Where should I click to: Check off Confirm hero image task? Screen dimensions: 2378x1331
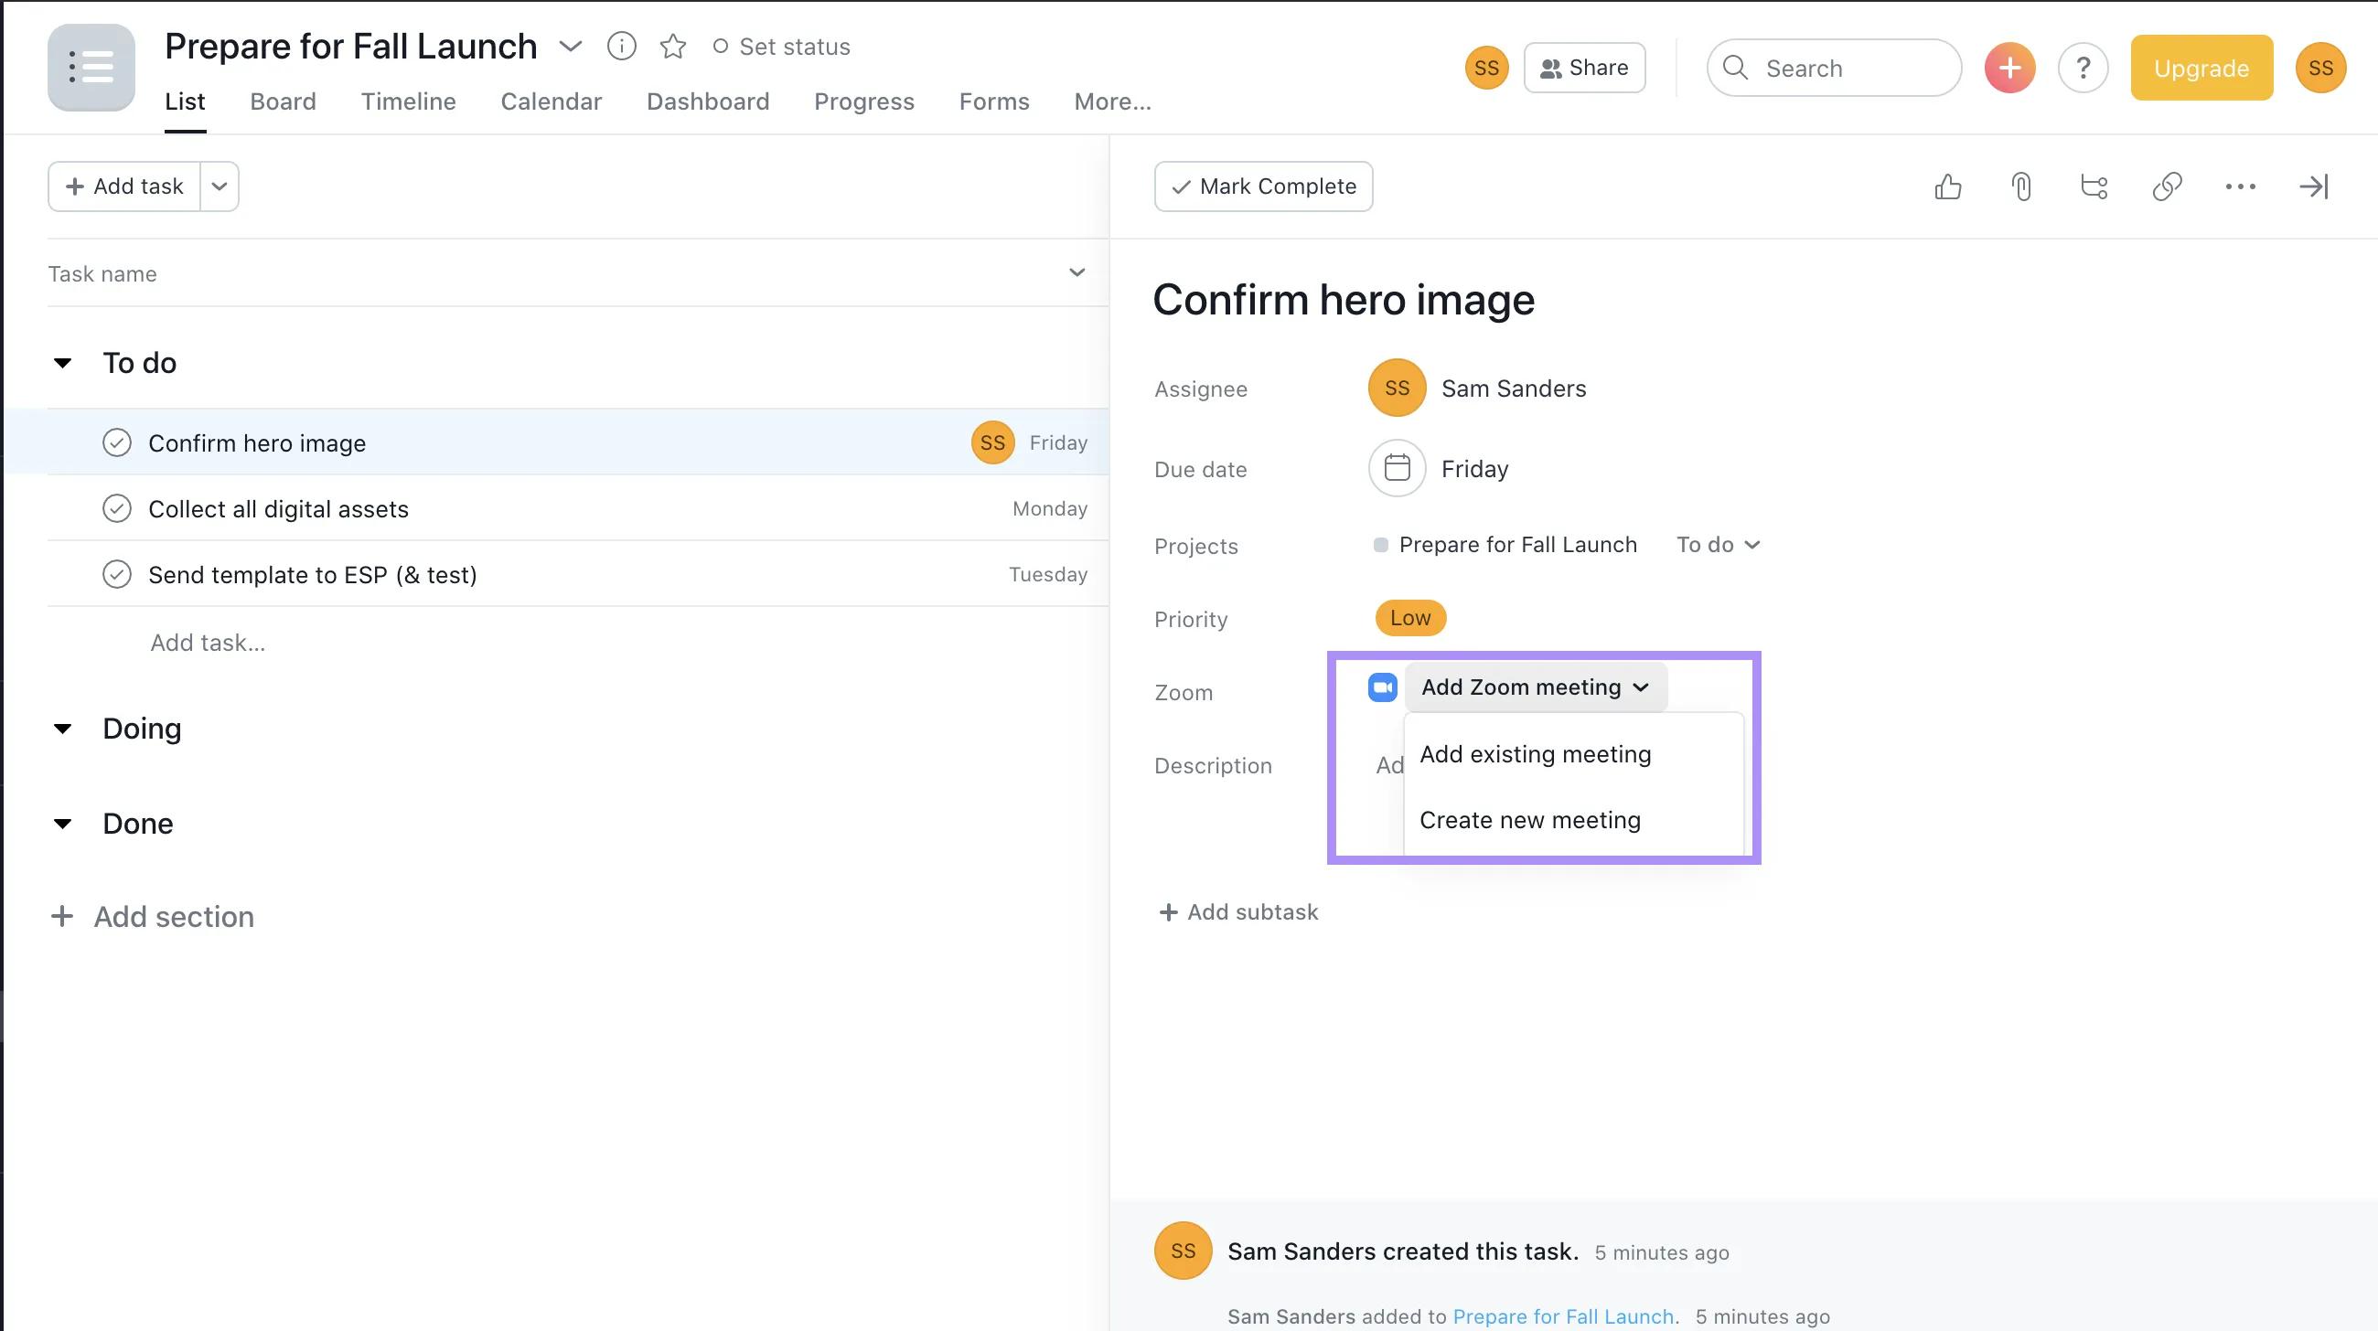pyautogui.click(x=117, y=442)
